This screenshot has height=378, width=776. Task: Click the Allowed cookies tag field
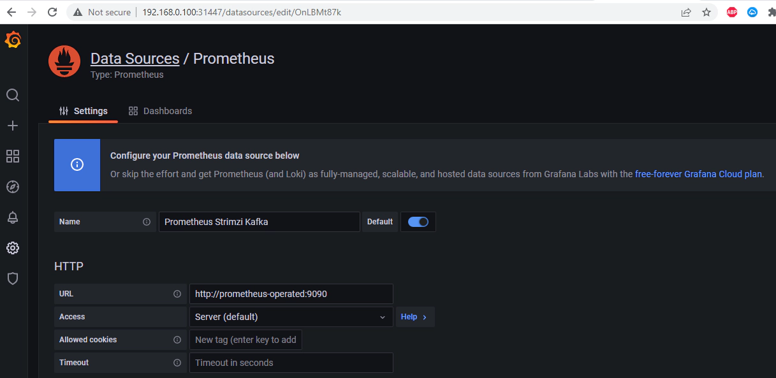245,340
